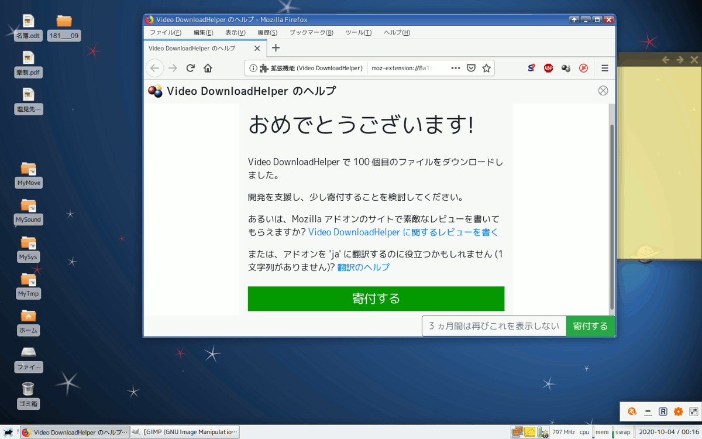Click the grid icon in input toolbar
This screenshot has width=702, height=439.
coord(694,411)
